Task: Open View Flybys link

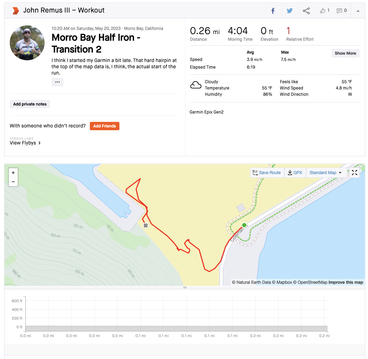Action: tap(25, 143)
